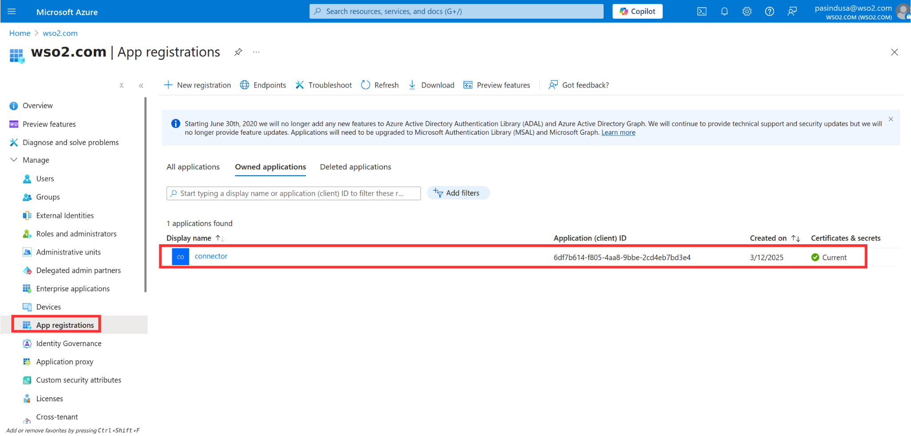
Task: Download the applications list
Action: 431,85
